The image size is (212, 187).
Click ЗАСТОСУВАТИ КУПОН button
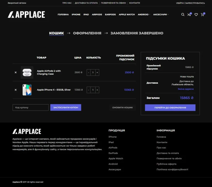pyautogui.click(x=66, y=107)
